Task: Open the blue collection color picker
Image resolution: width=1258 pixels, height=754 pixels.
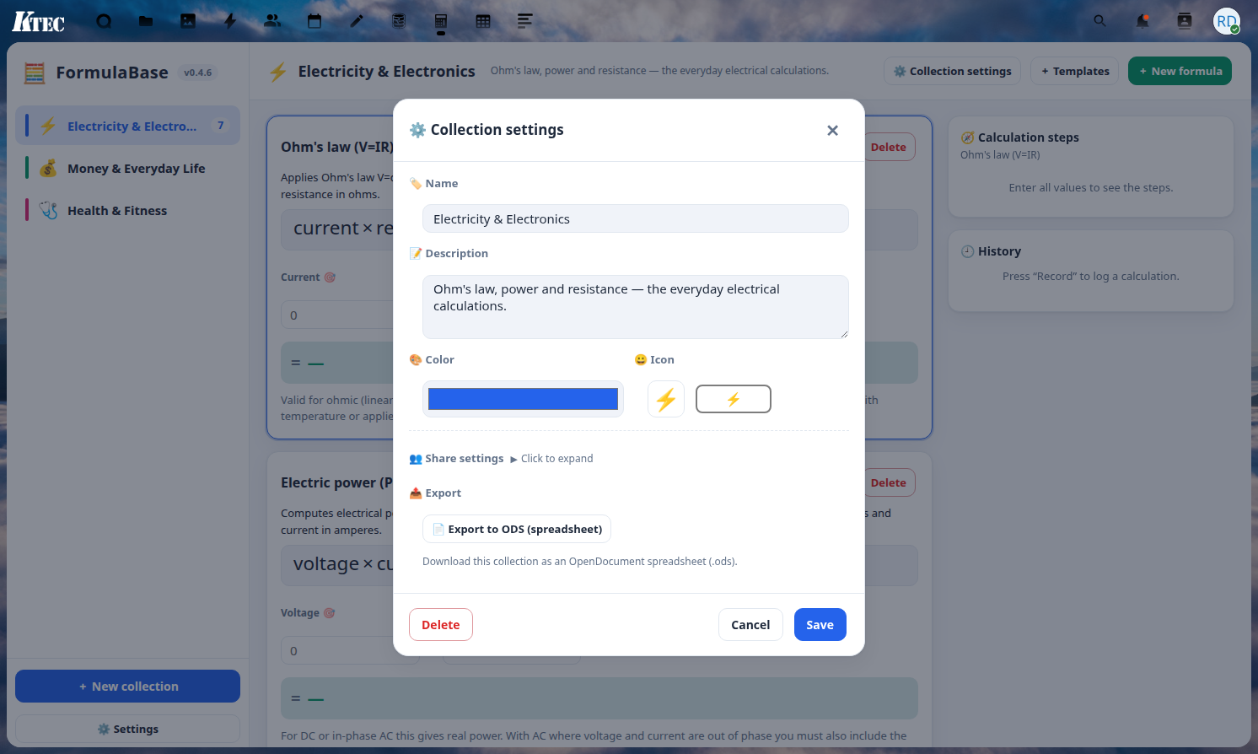Action: tap(523, 399)
